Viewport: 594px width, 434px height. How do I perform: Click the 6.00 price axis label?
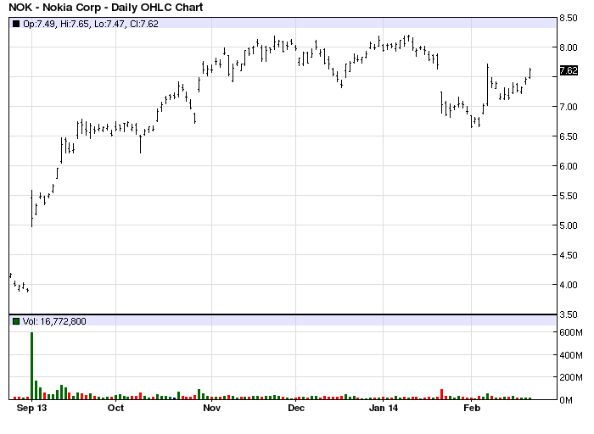pyautogui.click(x=569, y=166)
